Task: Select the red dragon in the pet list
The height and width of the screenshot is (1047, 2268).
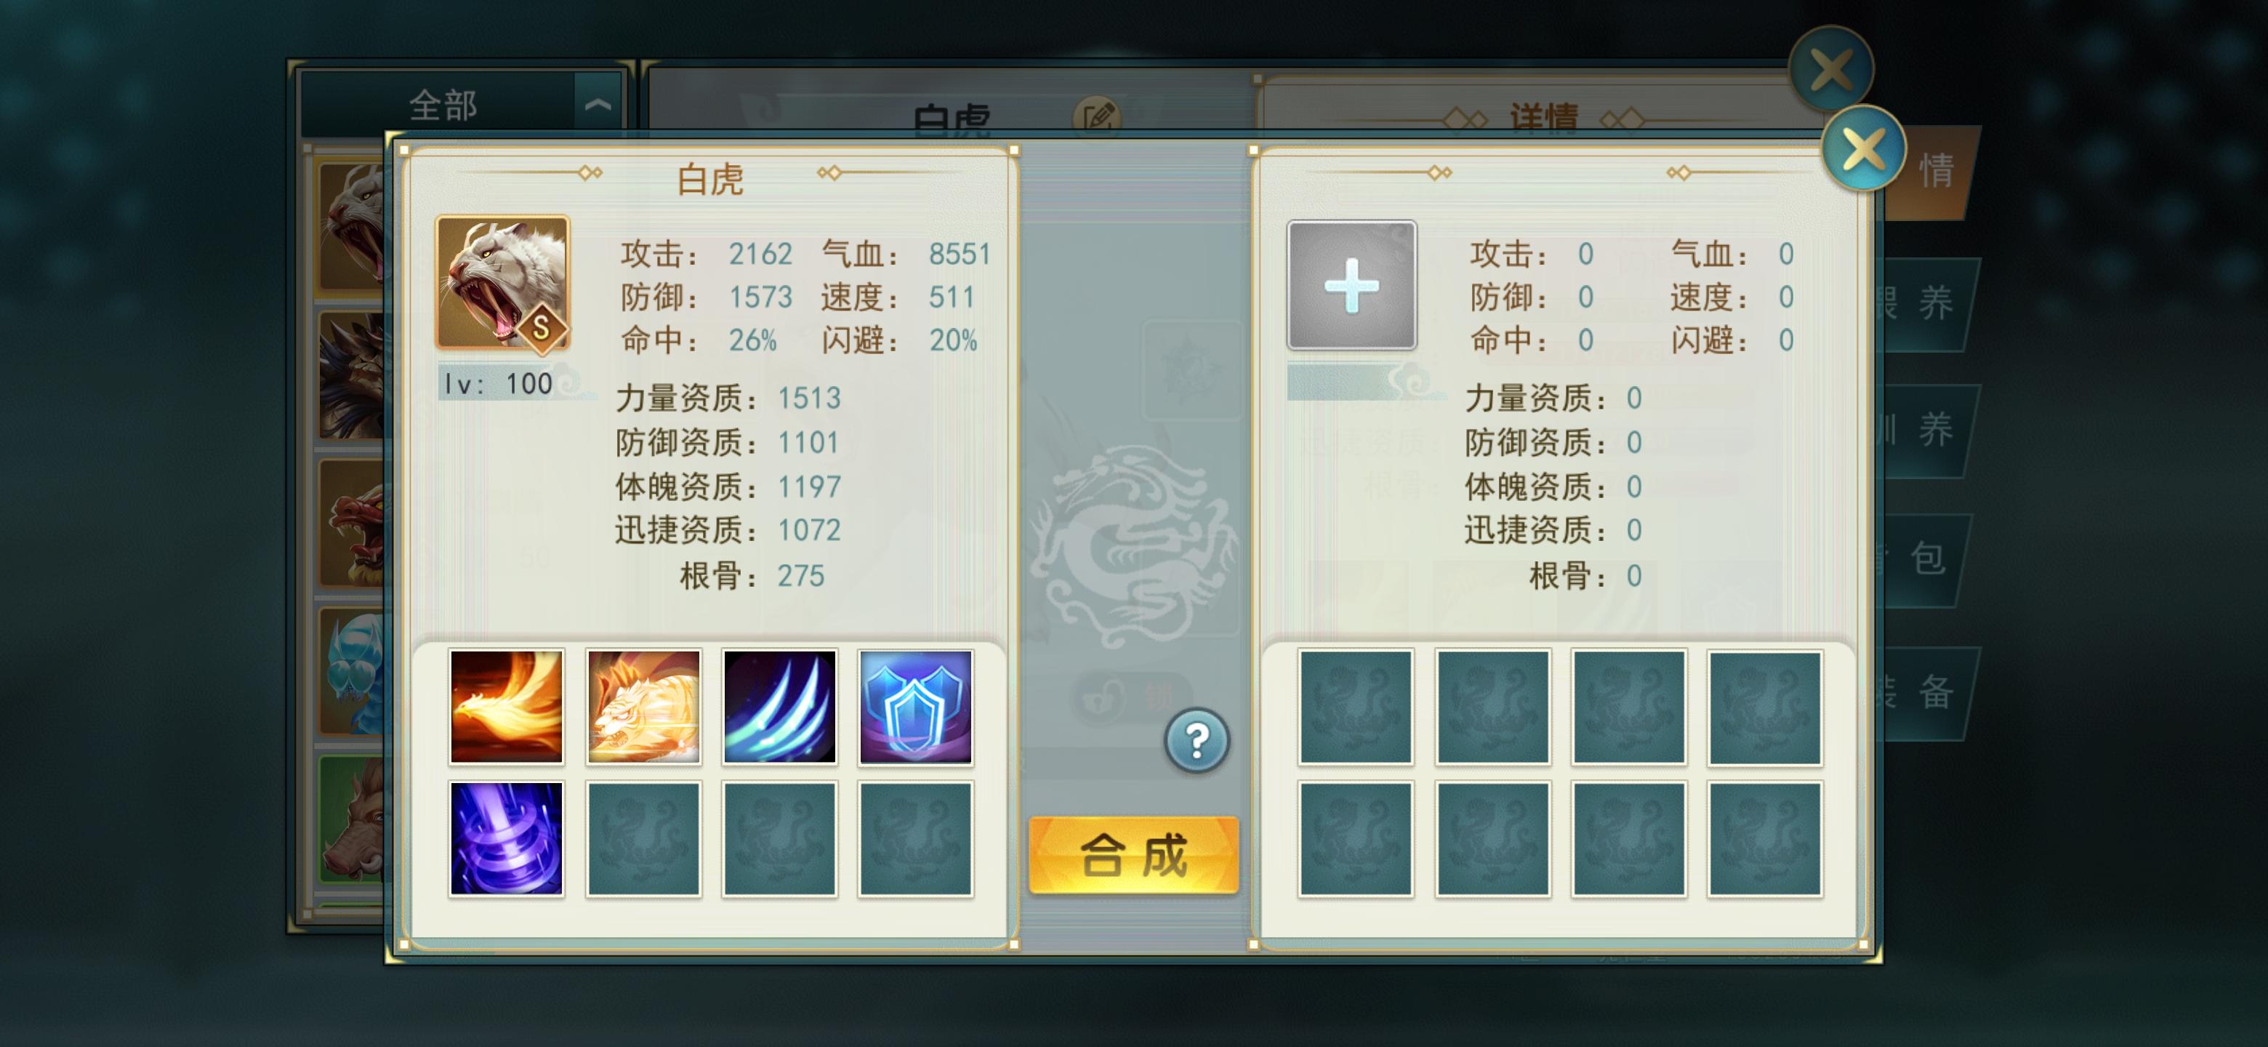Action: point(351,523)
